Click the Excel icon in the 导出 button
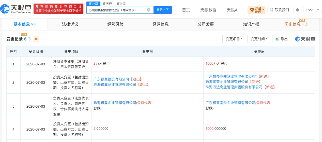The height and width of the screenshot is (142, 322). [x=277, y=39]
